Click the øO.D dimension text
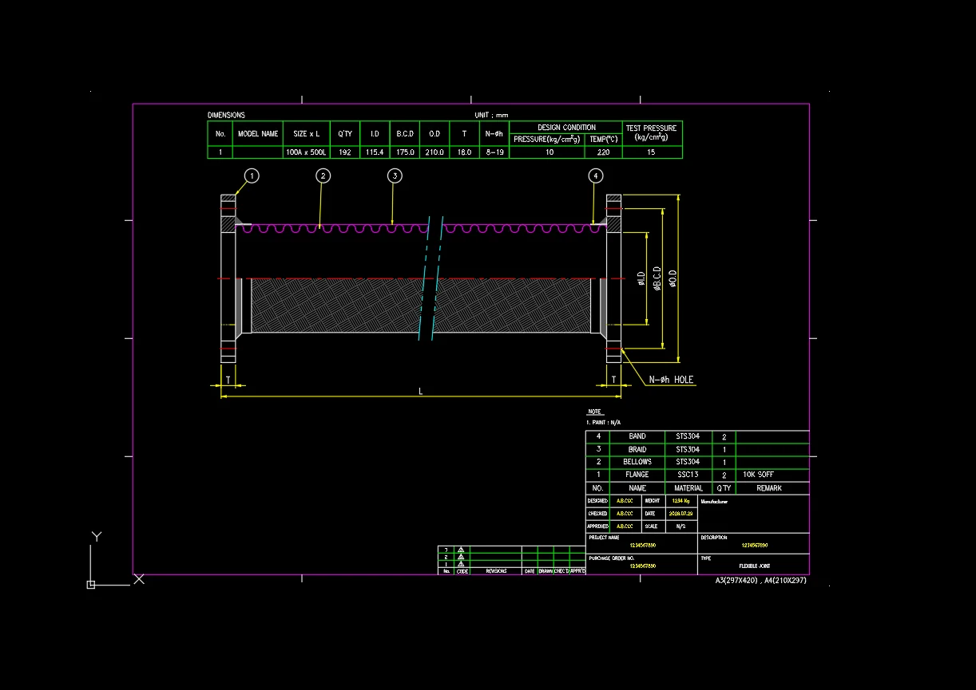 tap(672, 278)
